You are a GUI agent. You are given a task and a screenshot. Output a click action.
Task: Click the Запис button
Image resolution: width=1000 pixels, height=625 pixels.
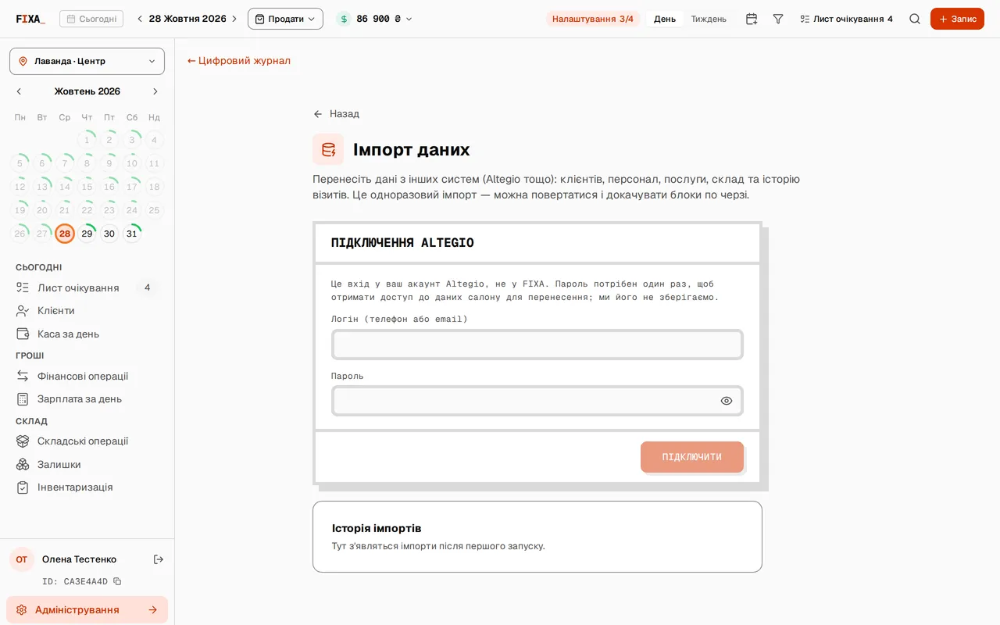click(x=957, y=19)
